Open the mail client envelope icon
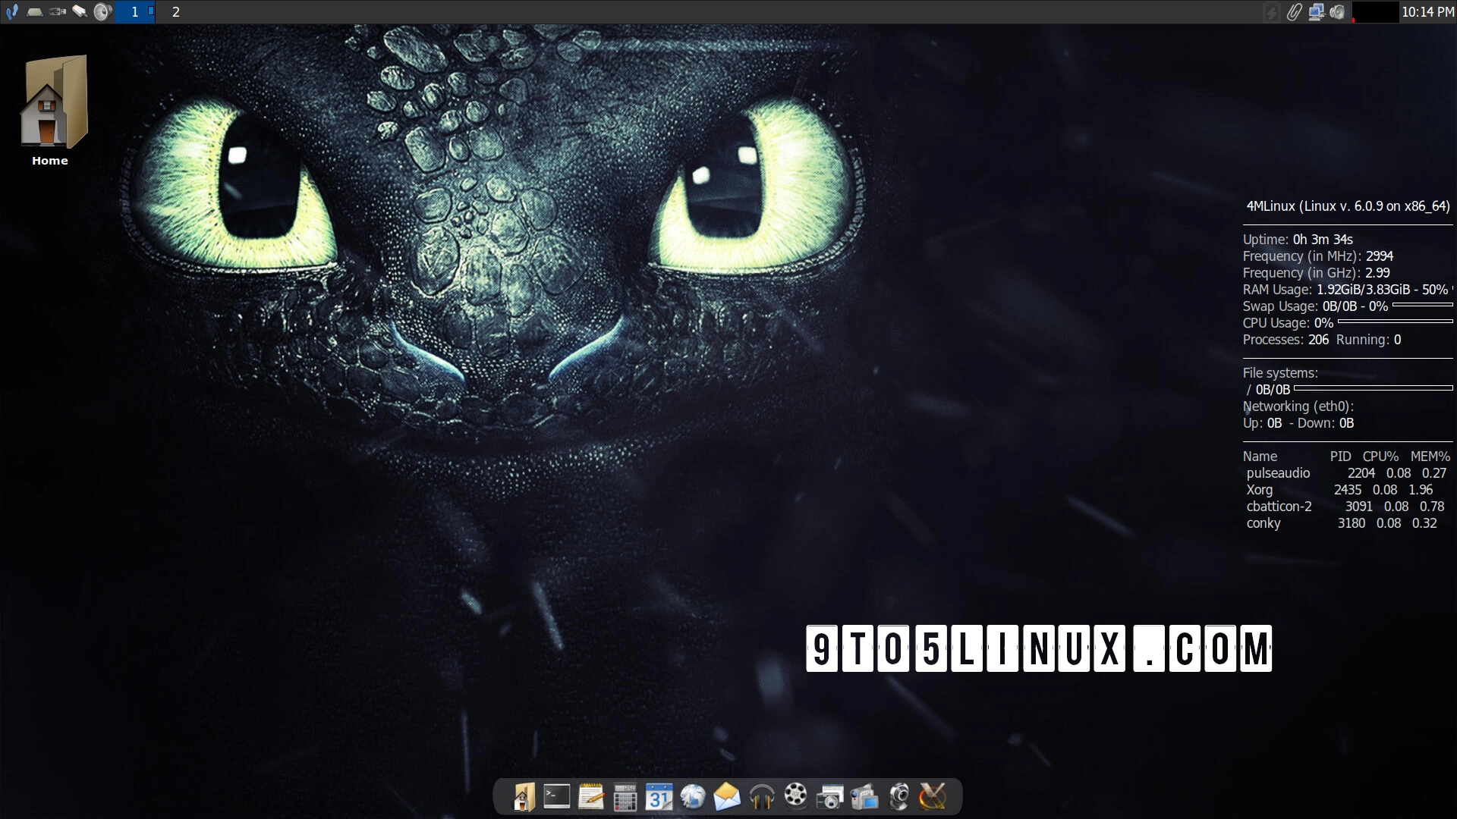Screen dimensions: 1457x819 (727, 797)
